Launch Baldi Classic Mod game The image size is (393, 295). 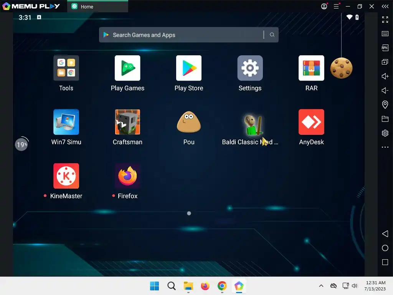pos(254,125)
